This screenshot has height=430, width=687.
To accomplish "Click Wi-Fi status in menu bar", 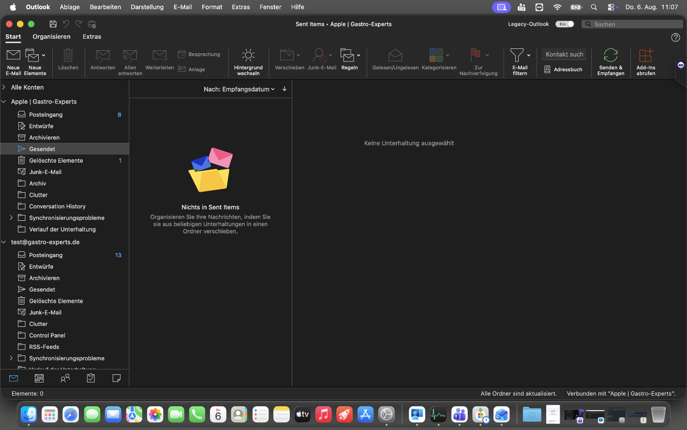I will (557, 7).
